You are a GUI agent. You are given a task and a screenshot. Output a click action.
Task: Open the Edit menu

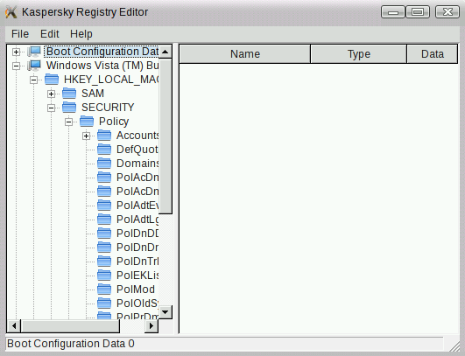click(50, 34)
